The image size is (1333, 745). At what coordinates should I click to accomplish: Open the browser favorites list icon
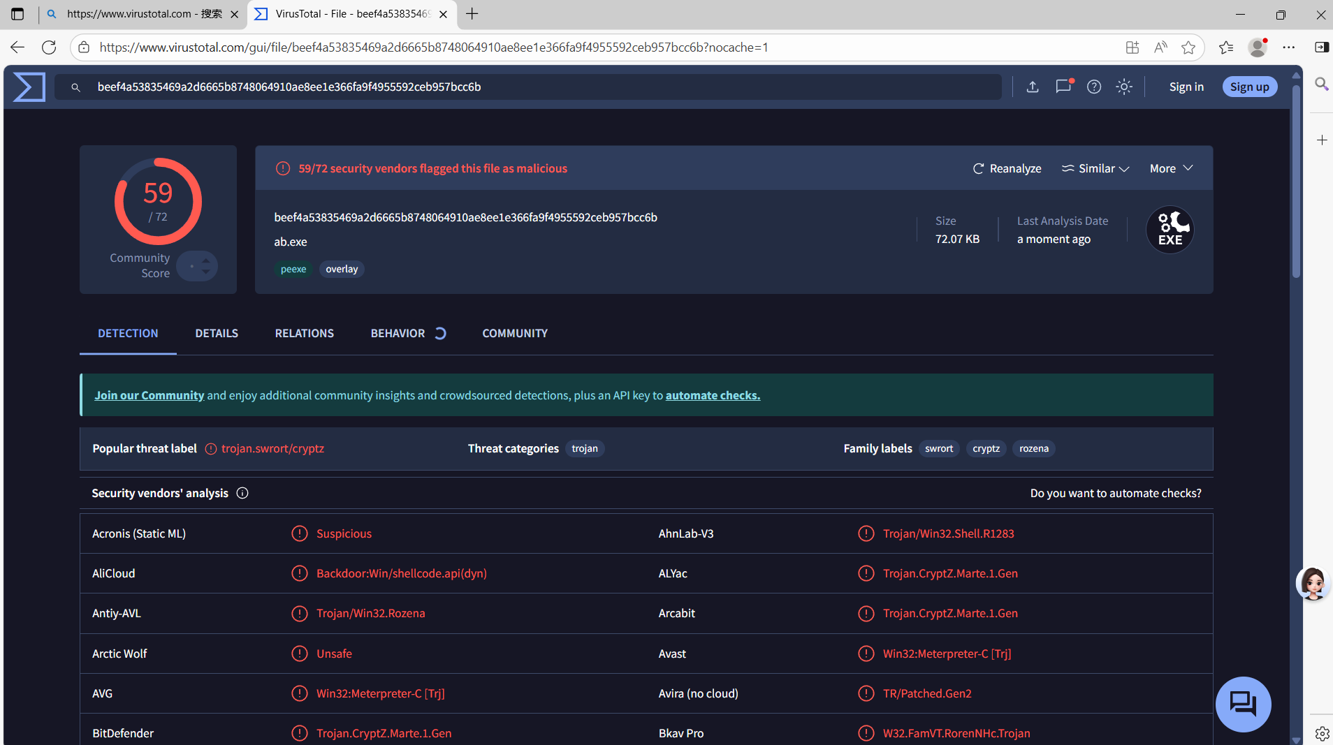click(1226, 47)
